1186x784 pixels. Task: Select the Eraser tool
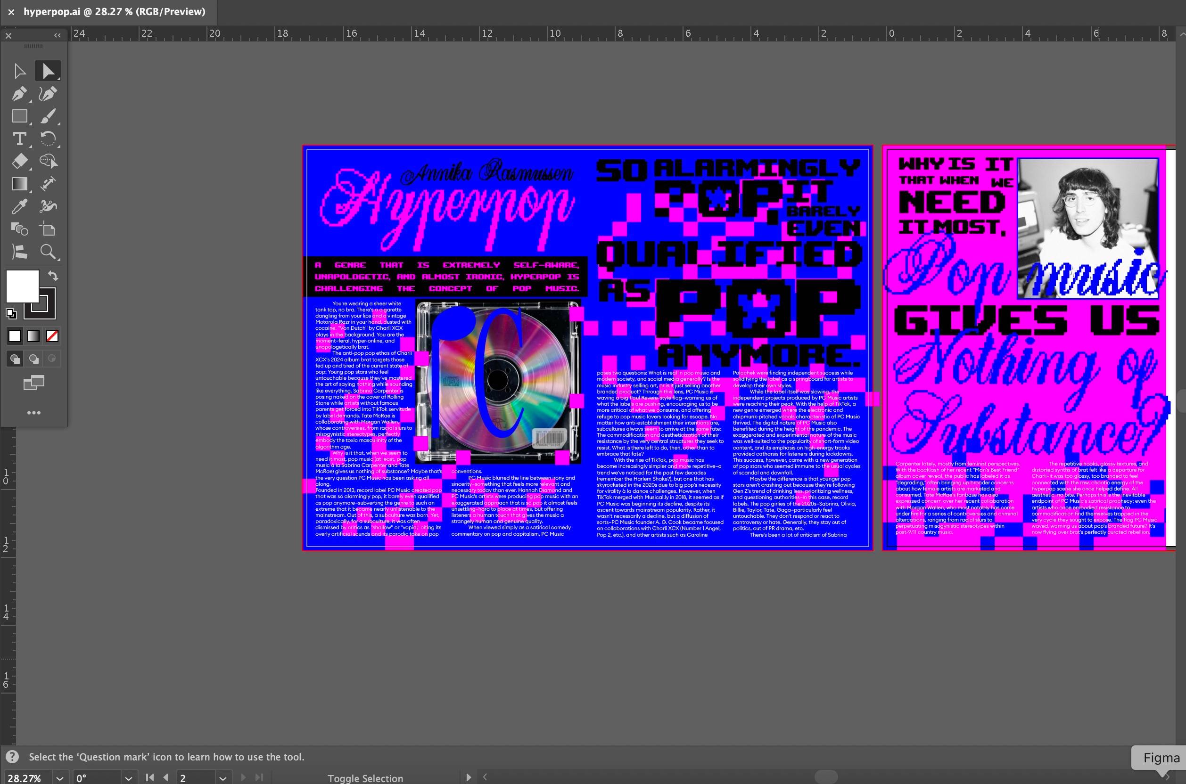19,161
